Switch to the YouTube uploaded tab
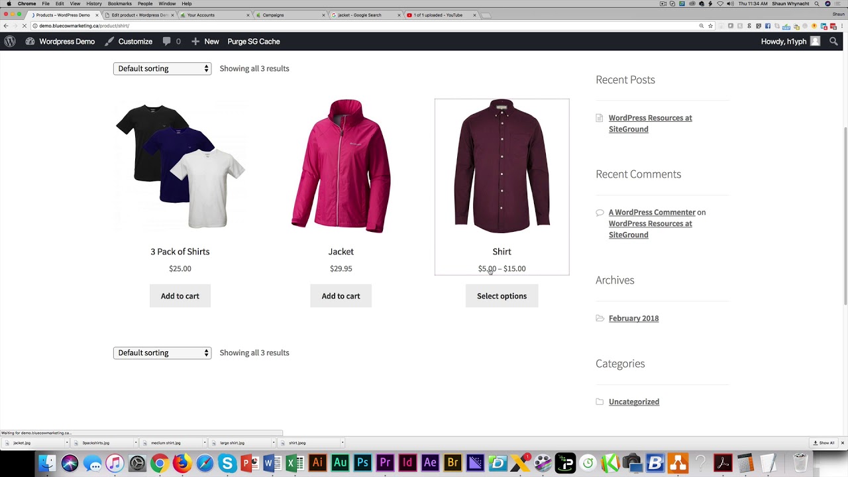This screenshot has height=477, width=848. tap(442, 15)
